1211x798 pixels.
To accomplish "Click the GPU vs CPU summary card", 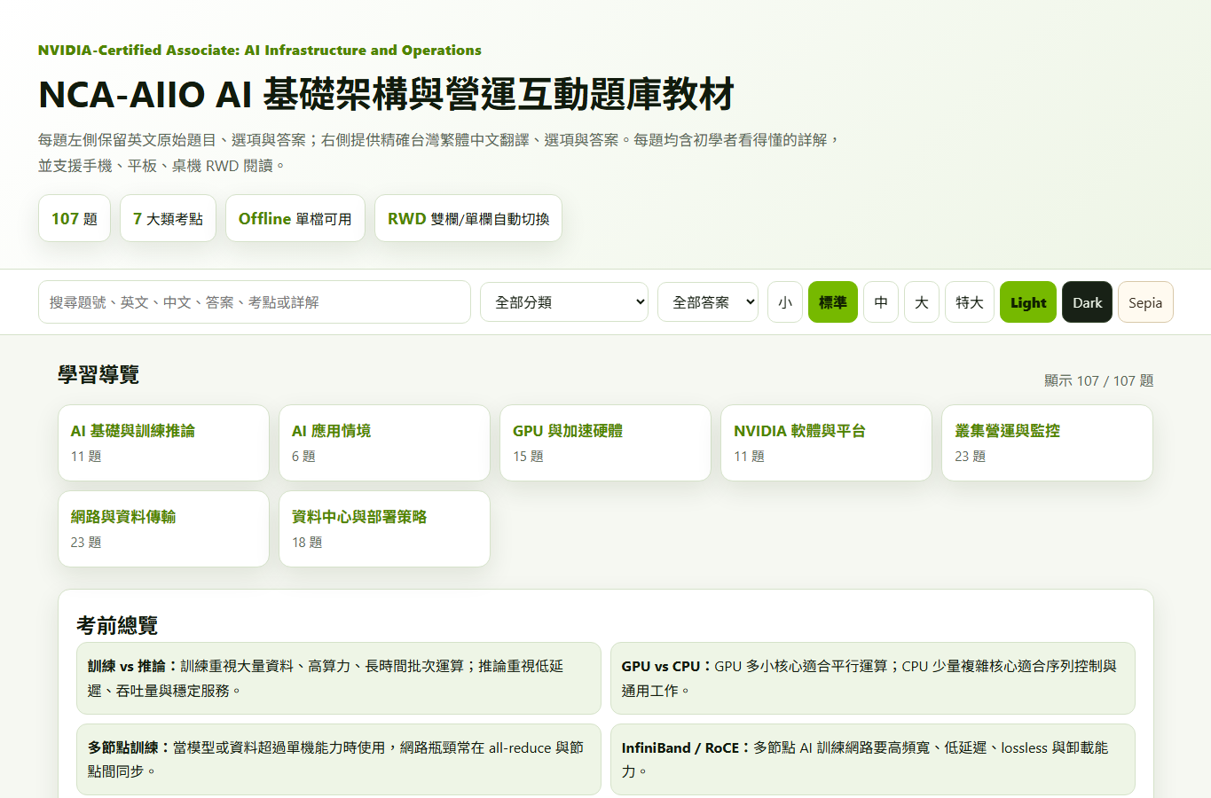I will click(x=873, y=678).
